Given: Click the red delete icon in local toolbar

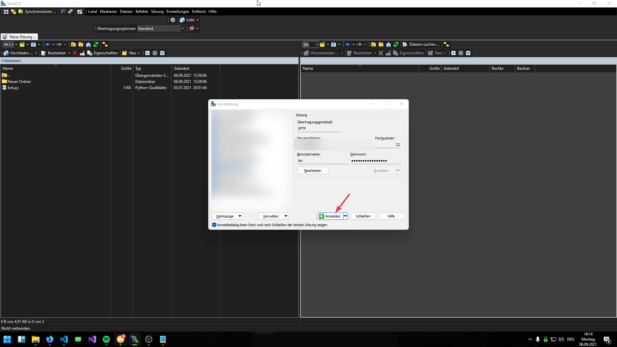Looking at the screenshot, I should [x=75, y=53].
